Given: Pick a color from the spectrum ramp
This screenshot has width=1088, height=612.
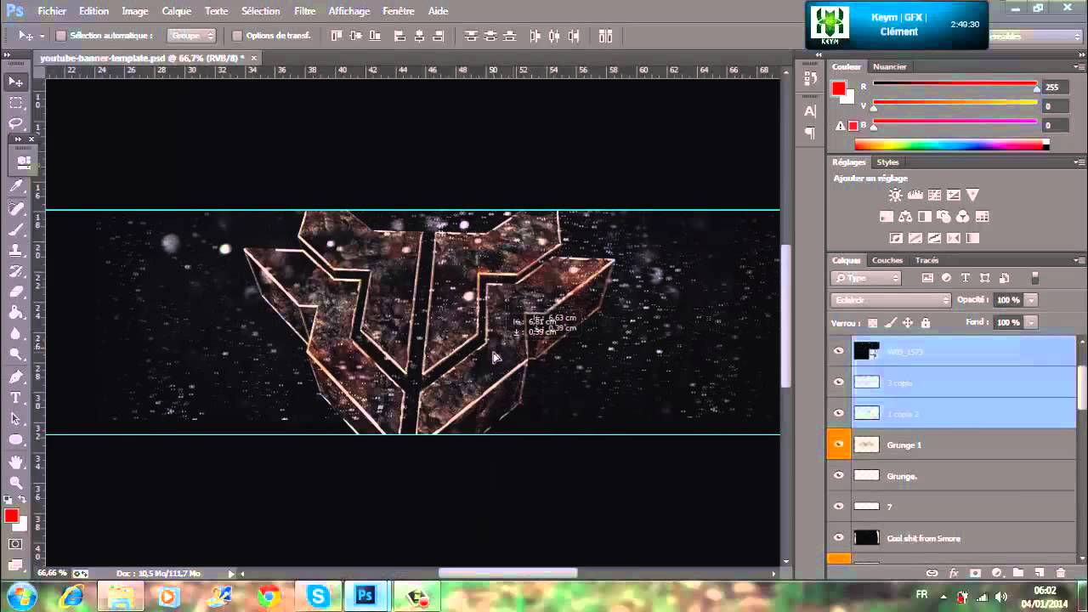Looking at the screenshot, I should click(x=951, y=145).
